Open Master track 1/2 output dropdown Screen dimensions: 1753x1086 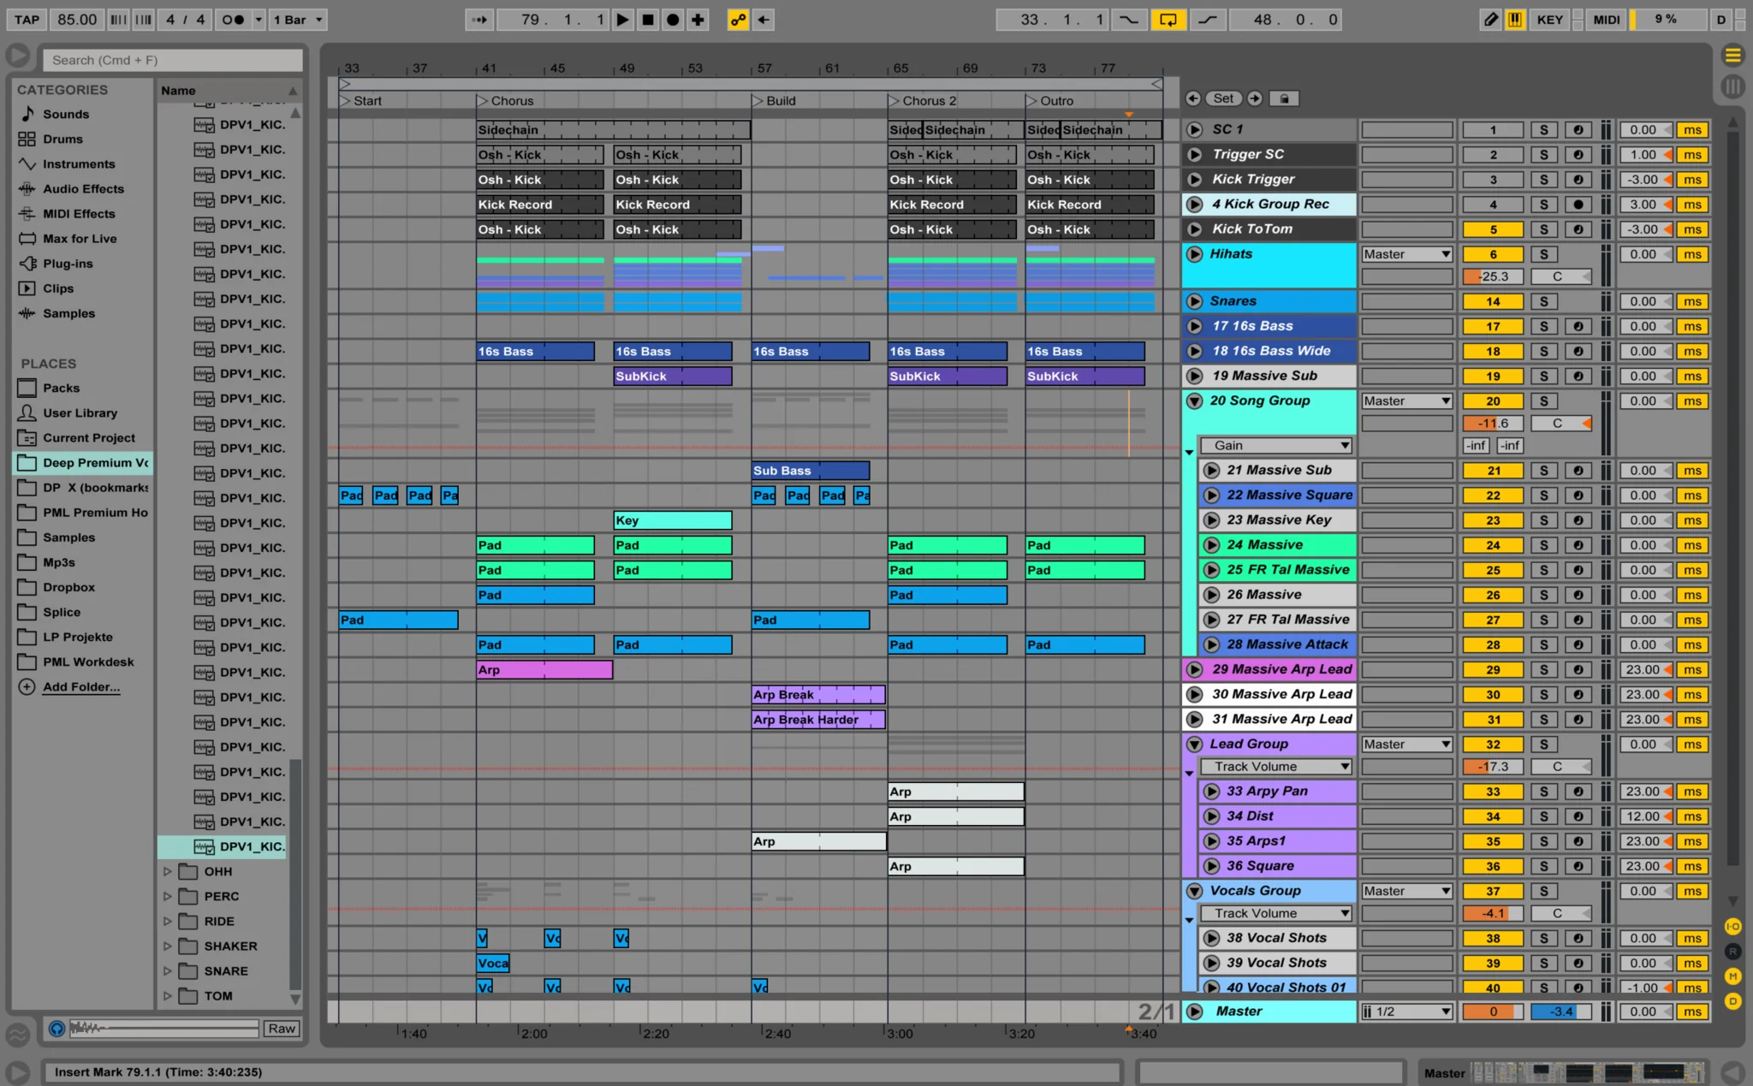(1407, 1012)
